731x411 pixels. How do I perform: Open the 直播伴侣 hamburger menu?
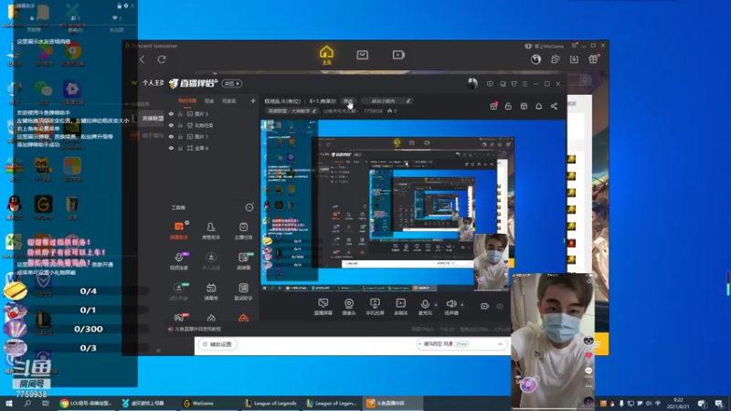point(524,84)
